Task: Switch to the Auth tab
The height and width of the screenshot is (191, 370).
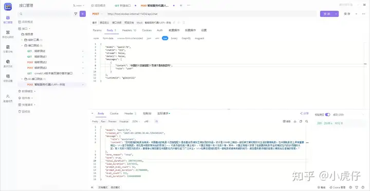Action: (x=160, y=30)
